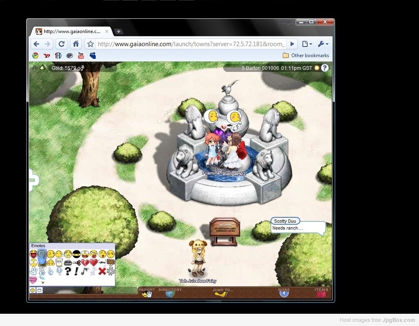
Task: Open the Pose options
Action: (x=284, y=293)
